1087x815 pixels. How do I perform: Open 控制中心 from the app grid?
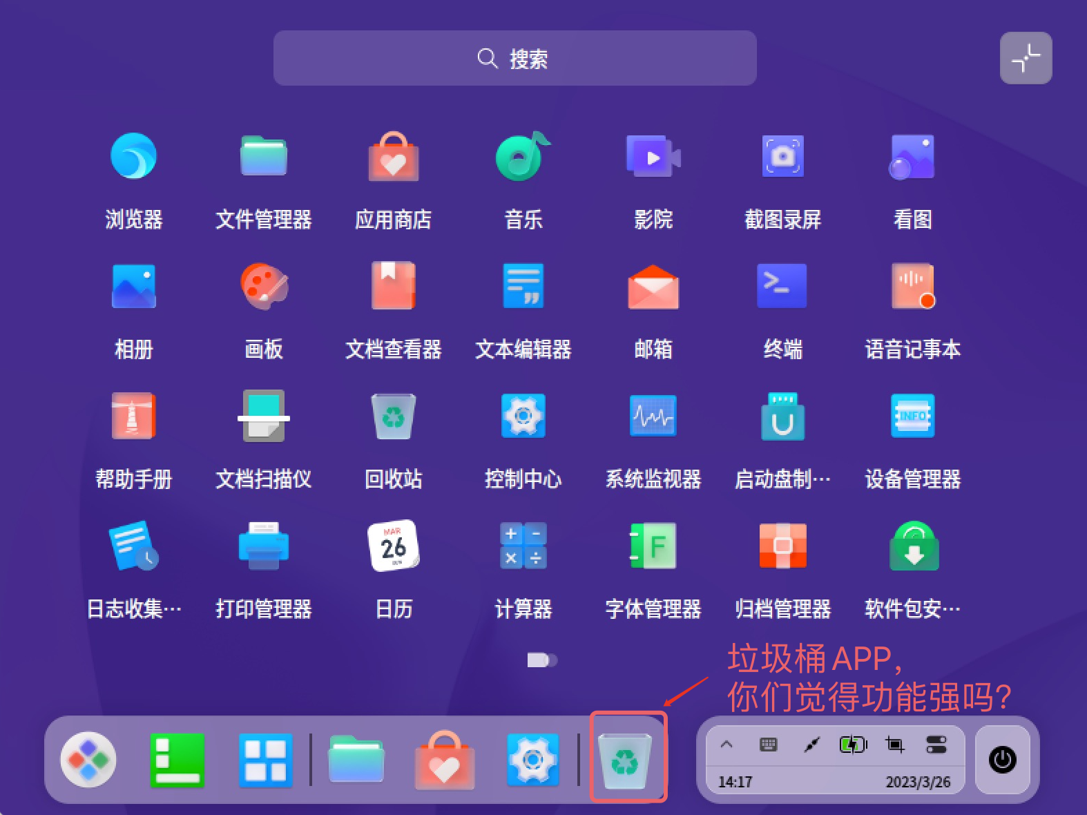[x=523, y=416]
